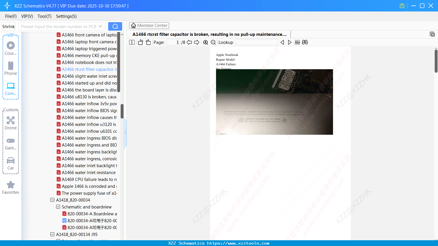
Task: Open 'A1466 water inlet resistance' document
Action: 86,172
